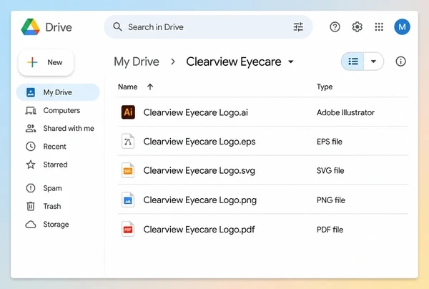Click the Spam warning icon
429x289 pixels.
click(x=31, y=188)
